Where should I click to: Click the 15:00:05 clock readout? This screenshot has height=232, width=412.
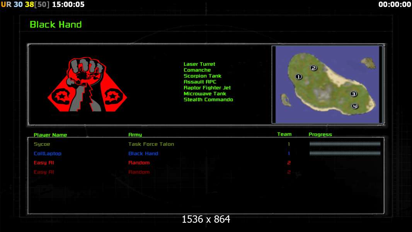pos(68,4)
